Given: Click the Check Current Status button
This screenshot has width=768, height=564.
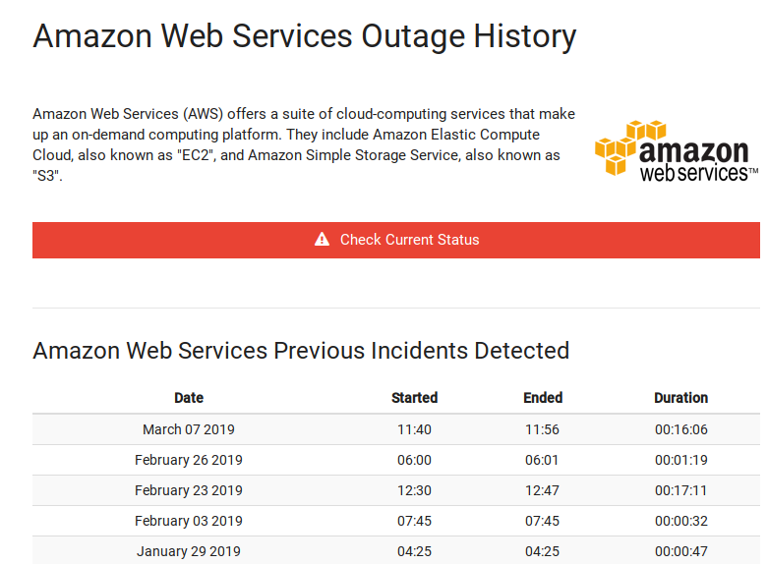Looking at the screenshot, I should pos(396,240).
